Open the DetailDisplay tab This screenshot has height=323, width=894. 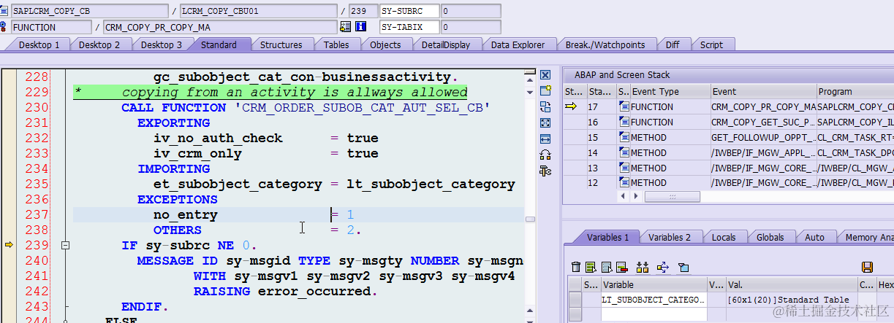click(x=446, y=44)
